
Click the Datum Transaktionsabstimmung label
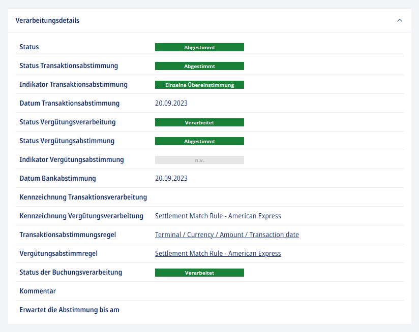coord(70,103)
